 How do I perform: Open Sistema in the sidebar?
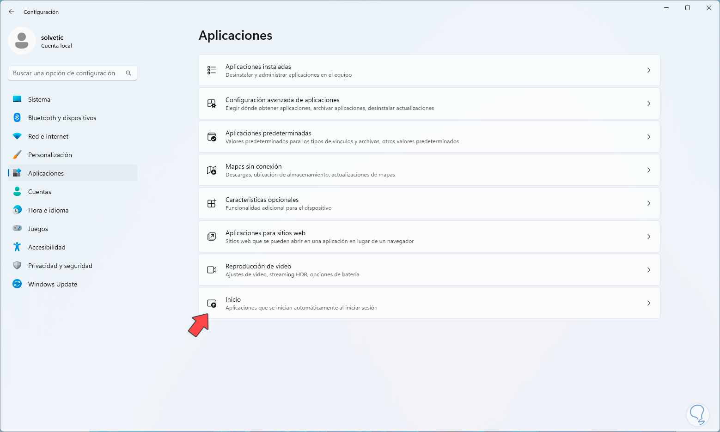(39, 99)
